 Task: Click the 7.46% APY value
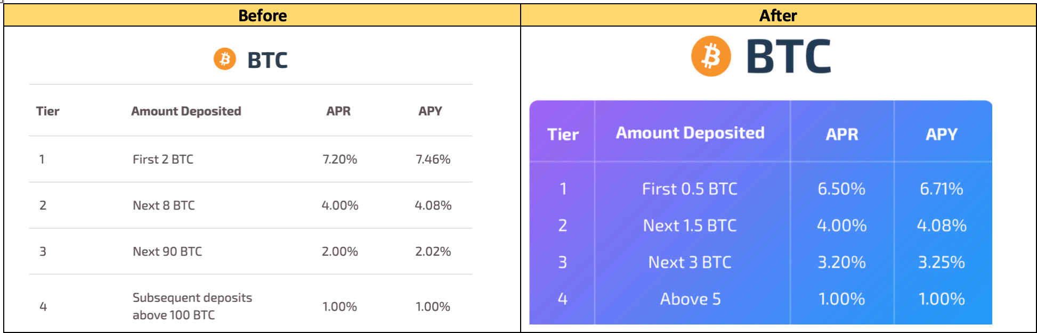point(433,159)
